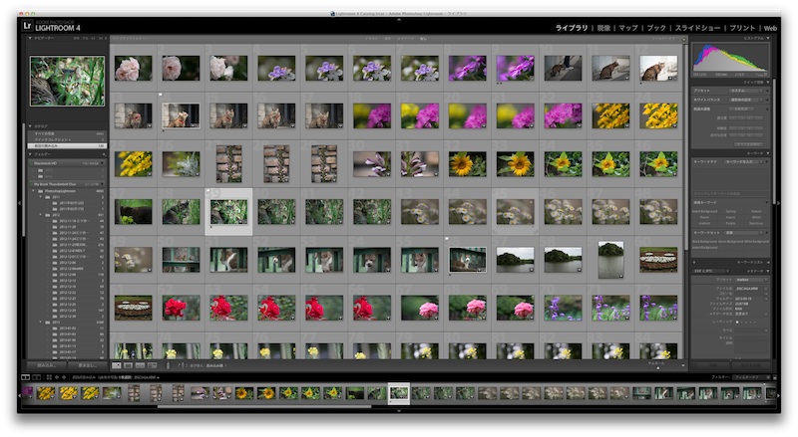Click the keyword entry field in Keywording
798x437 pixels.
click(x=730, y=193)
